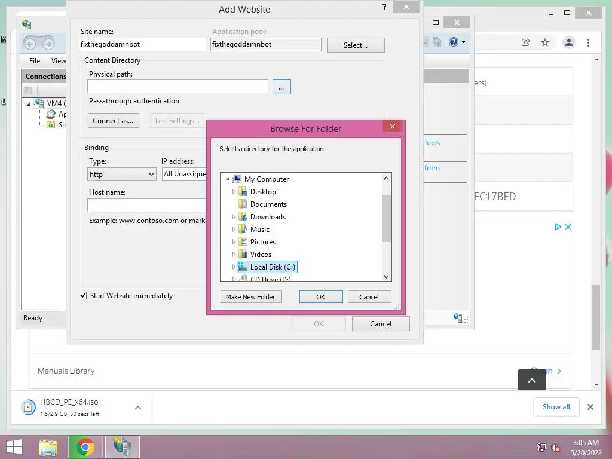Click the Connect as... button
Viewport: 612px width, 459px height.
(x=113, y=121)
